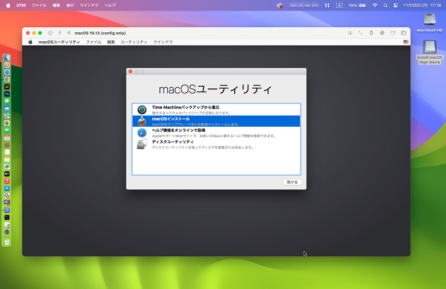Click the macOS installer icon in the list
The height and width of the screenshot is (289, 446).
[142, 121]
